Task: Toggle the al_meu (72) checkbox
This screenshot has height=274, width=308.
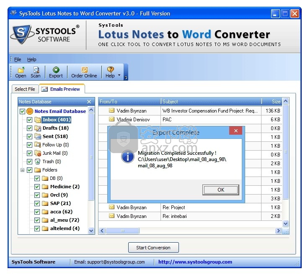Action: point(37,220)
